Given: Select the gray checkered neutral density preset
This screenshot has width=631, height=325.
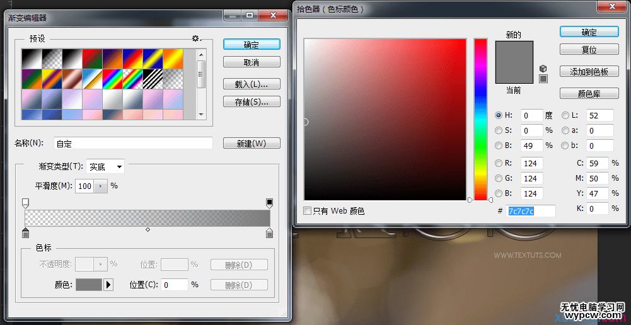Looking at the screenshot, I should [173, 79].
